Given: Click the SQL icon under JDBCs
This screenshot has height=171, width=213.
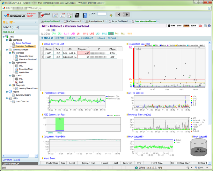Looking at the screenshot, I should 17,79.
